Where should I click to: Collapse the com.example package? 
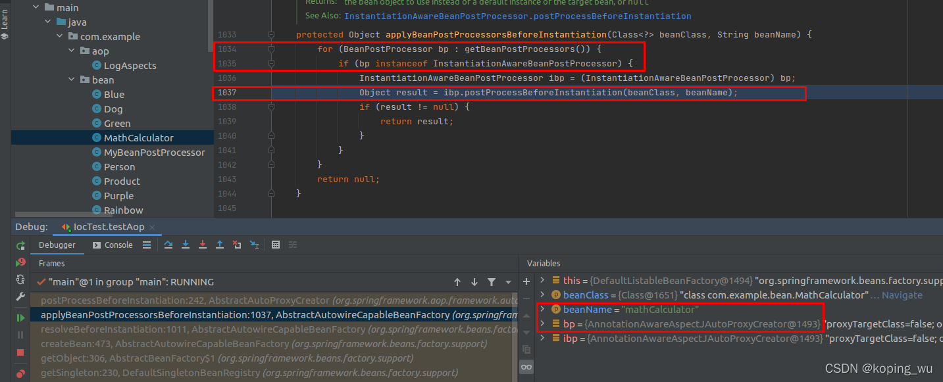(60, 37)
